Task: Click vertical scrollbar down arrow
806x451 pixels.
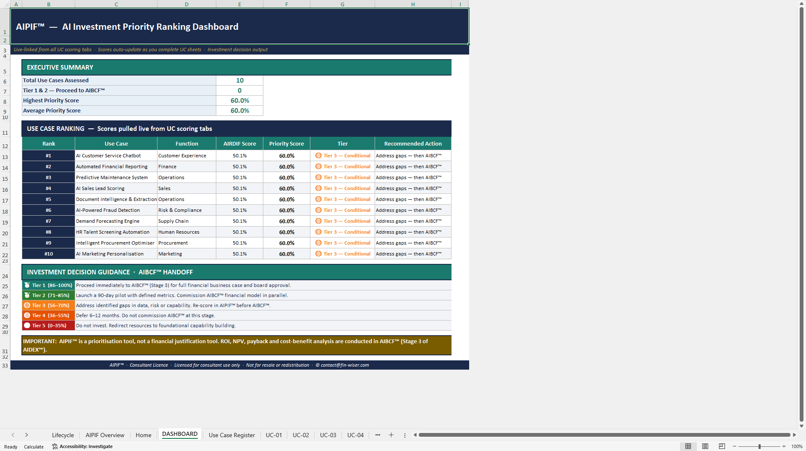Action: [801, 426]
